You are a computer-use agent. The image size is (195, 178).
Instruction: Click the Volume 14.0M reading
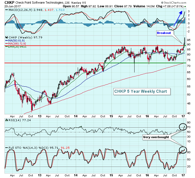pyautogui.click(x=144, y=6)
